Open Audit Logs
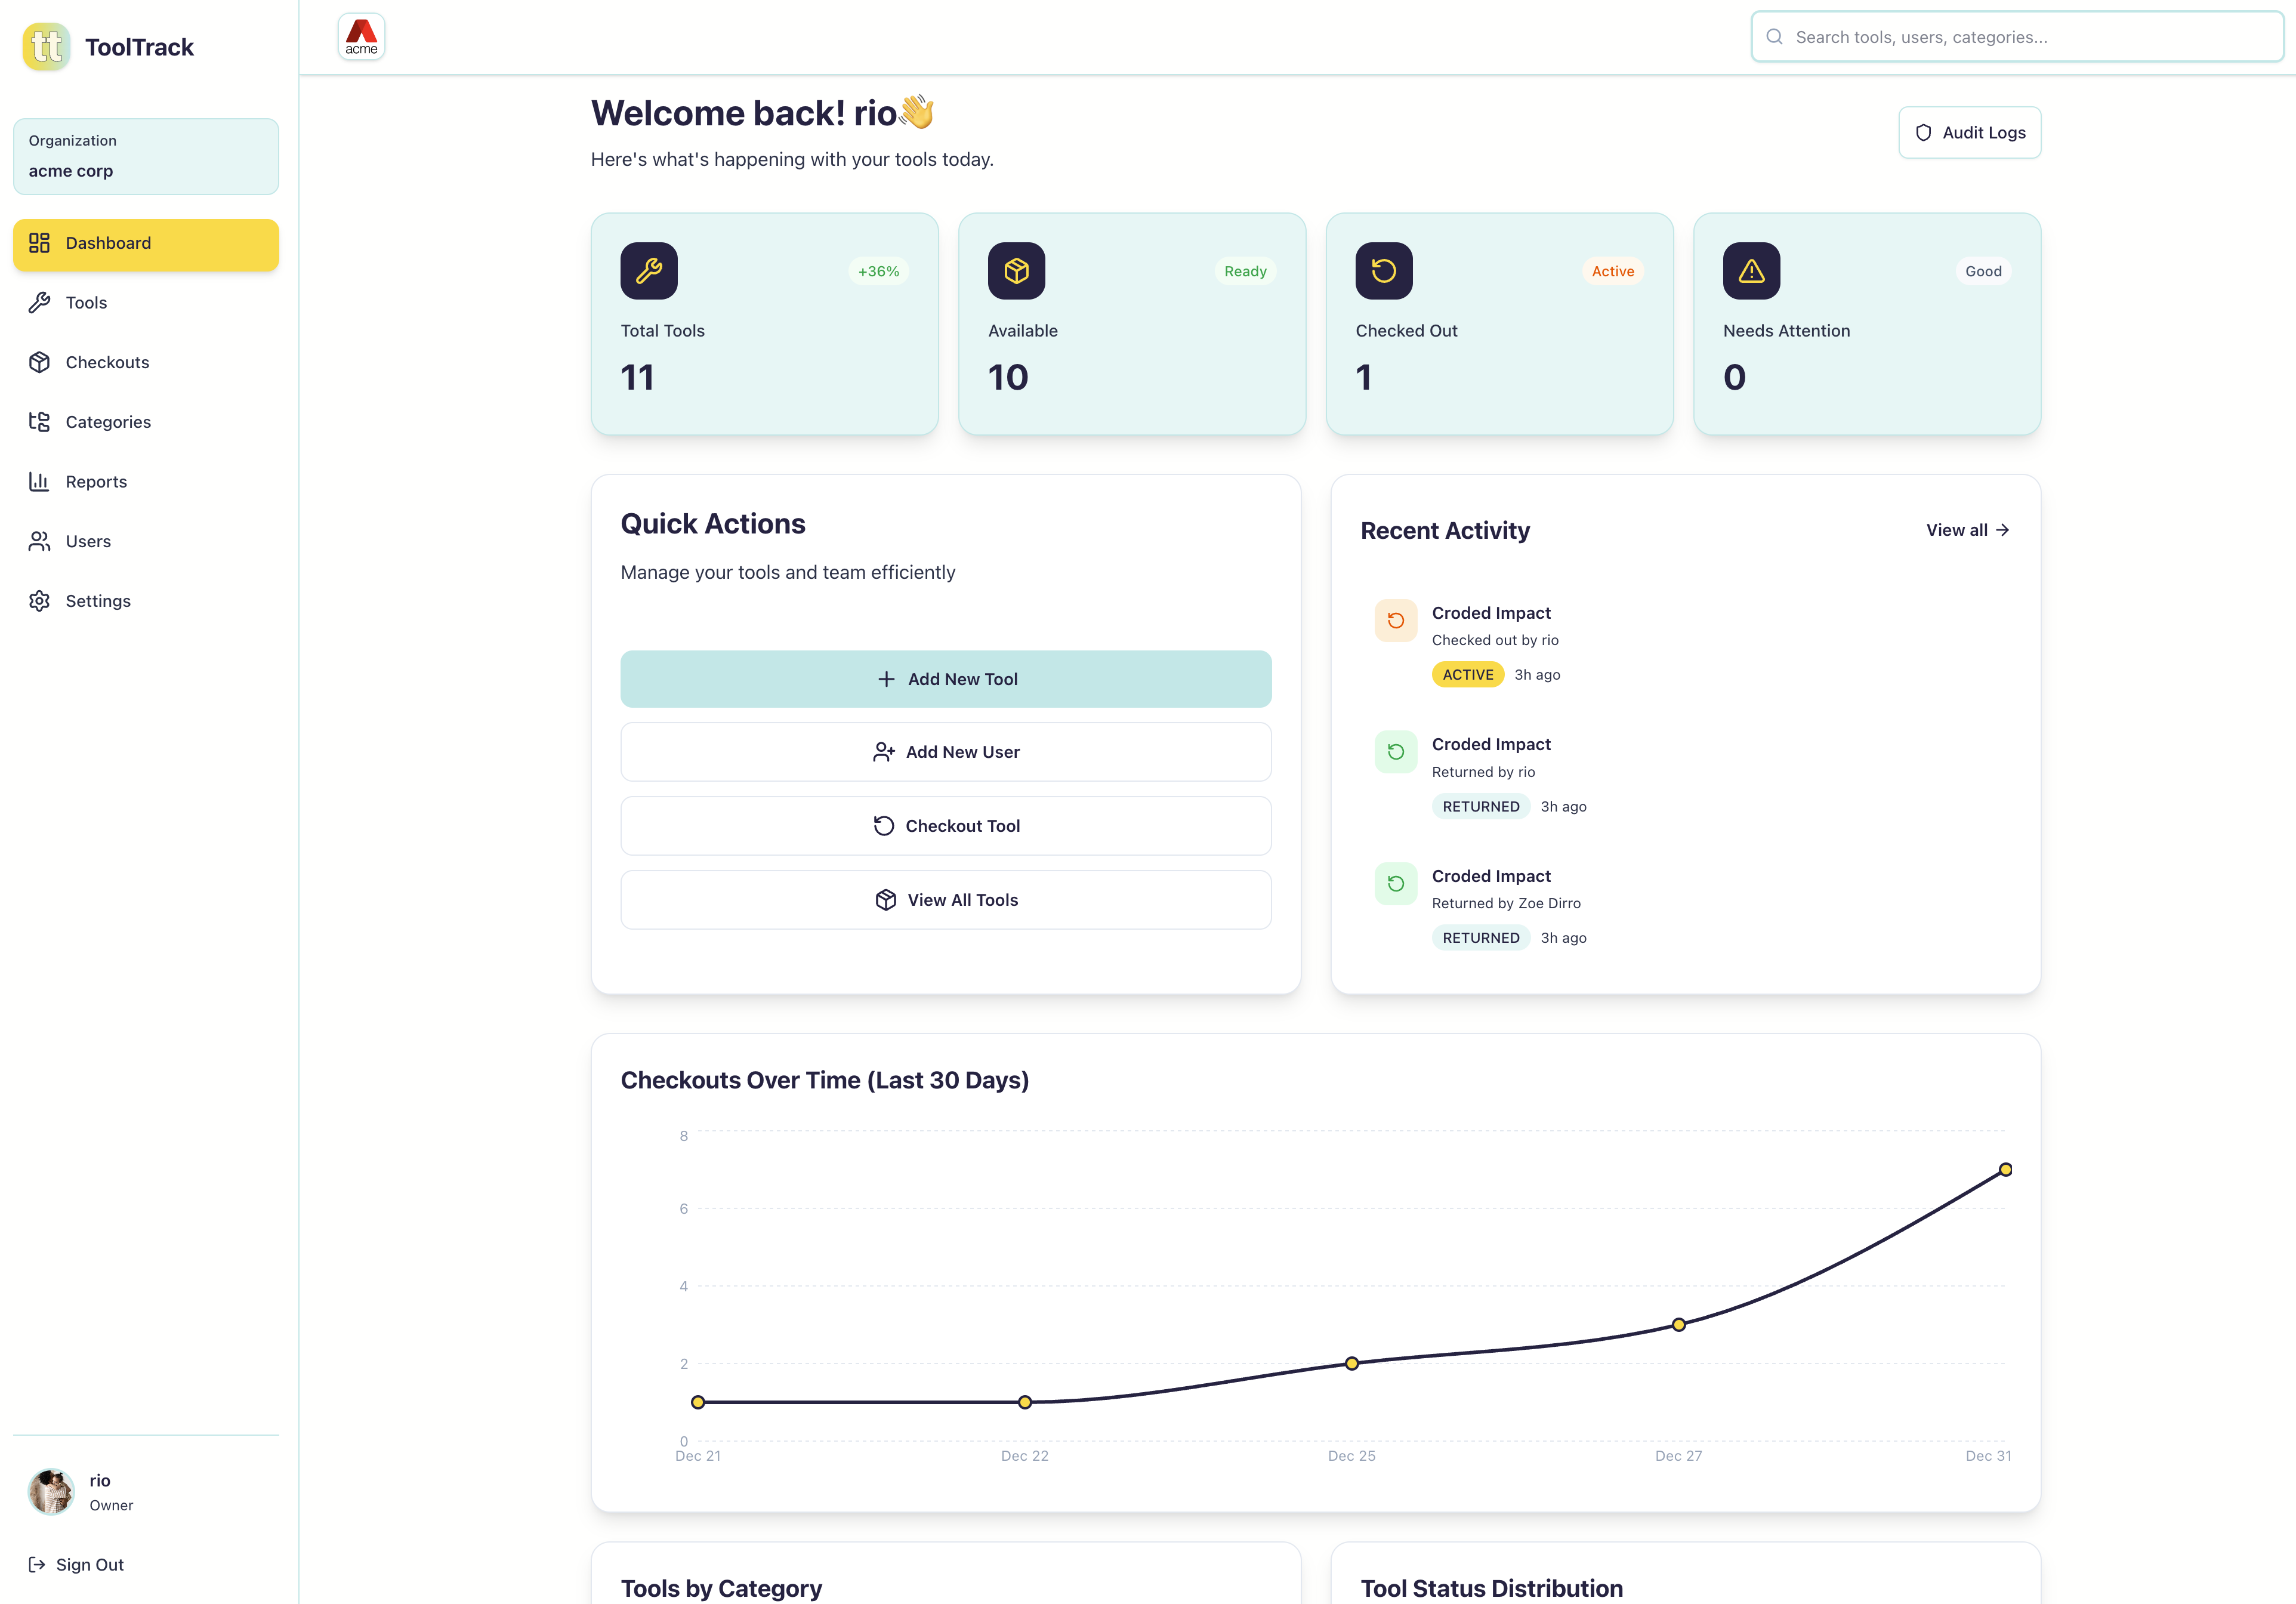 (1969, 132)
